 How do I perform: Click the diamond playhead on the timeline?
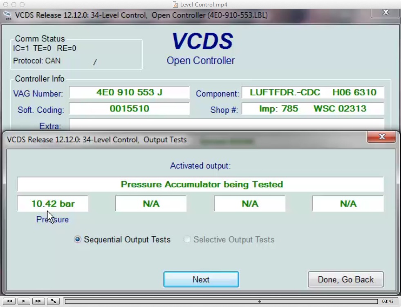click(260, 301)
